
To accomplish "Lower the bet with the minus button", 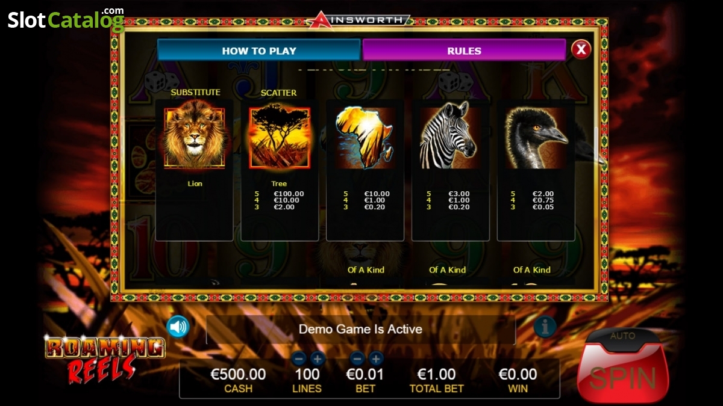I will tap(357, 359).
